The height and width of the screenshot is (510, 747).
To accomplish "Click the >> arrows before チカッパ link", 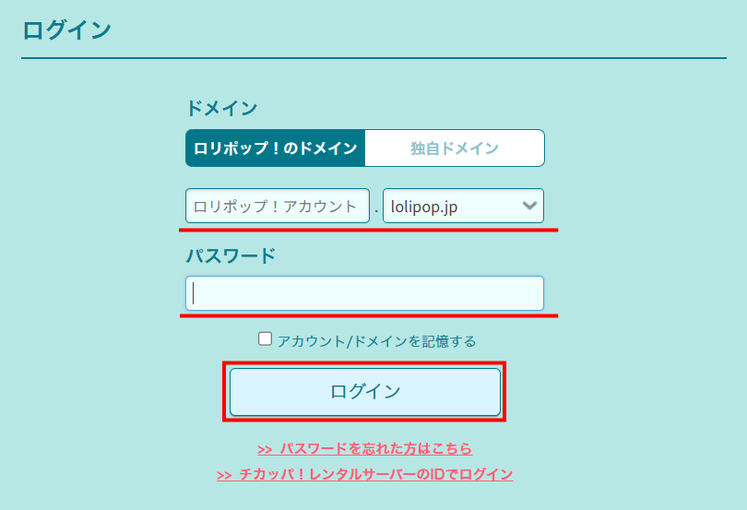I will [x=224, y=475].
